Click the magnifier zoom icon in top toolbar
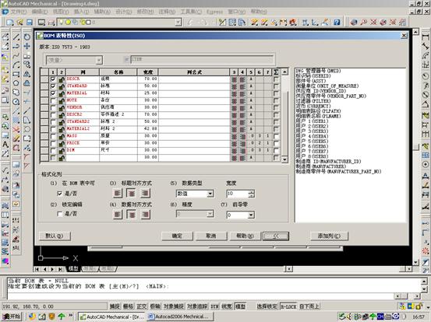Viewport: 431px width, 322px height. click(x=364, y=23)
